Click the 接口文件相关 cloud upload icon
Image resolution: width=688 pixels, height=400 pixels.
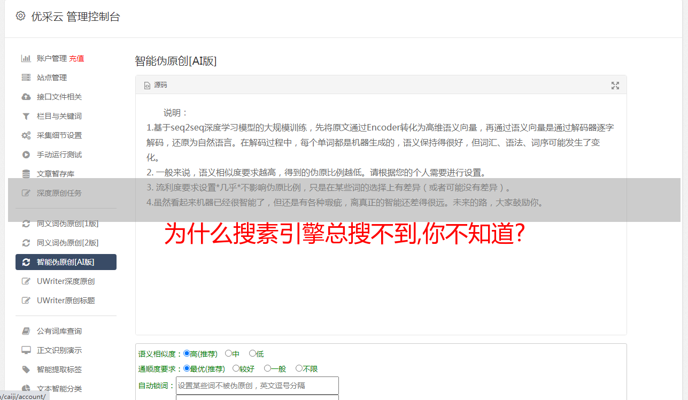coord(26,97)
